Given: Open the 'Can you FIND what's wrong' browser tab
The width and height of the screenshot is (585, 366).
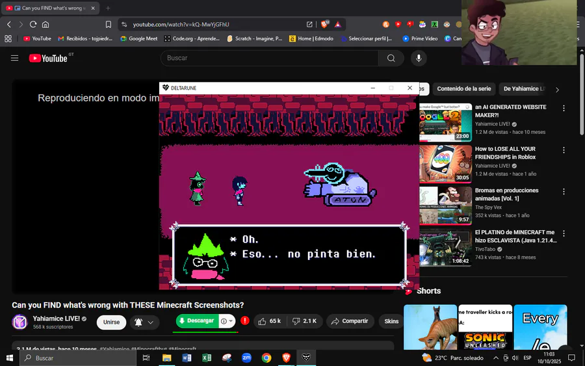Looking at the screenshot, I should pos(51,8).
